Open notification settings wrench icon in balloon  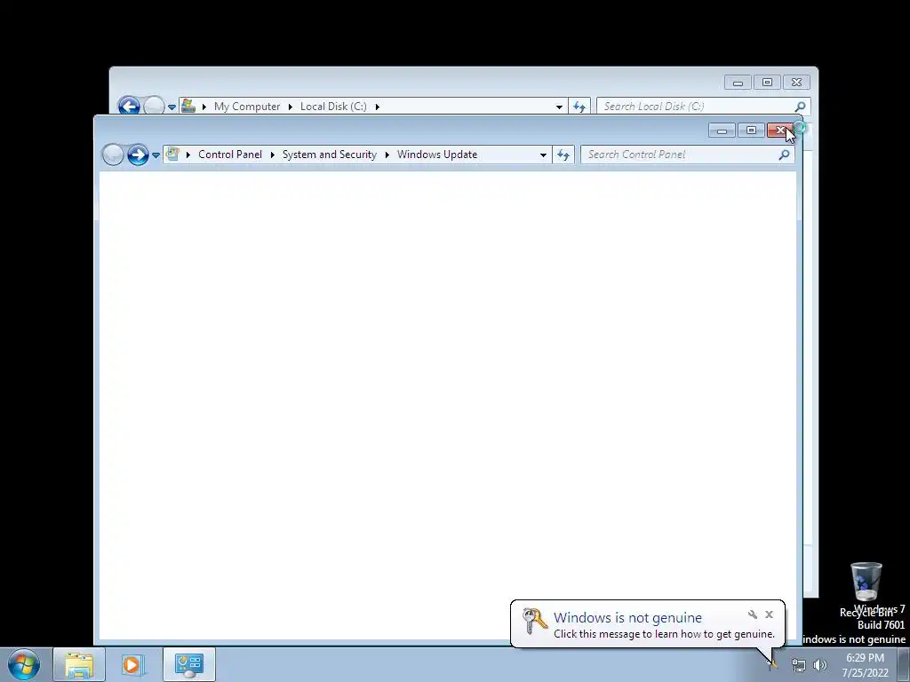coord(753,615)
